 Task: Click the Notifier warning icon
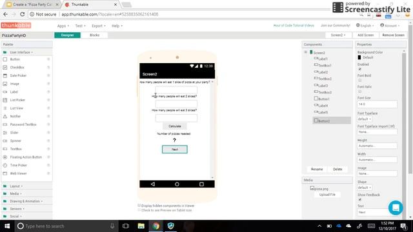click(5, 116)
